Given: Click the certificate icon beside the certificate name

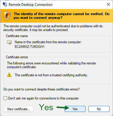Looking at the screenshot, I should coord(9,42).
